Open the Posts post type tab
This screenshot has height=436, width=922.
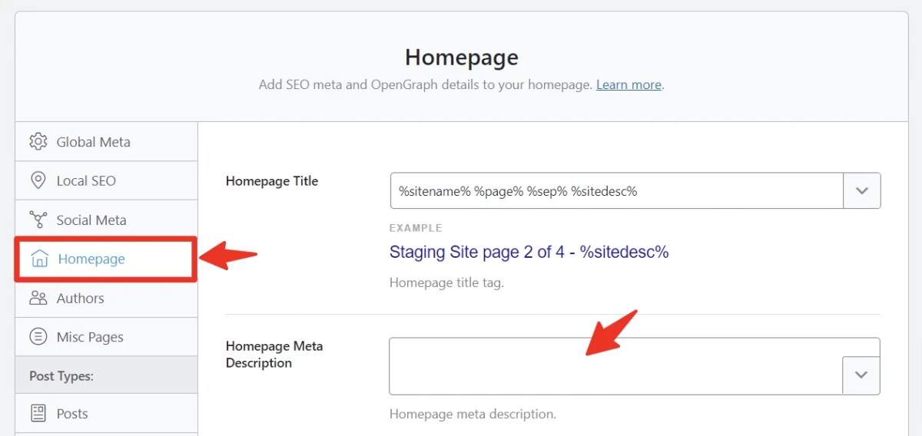coord(106,414)
